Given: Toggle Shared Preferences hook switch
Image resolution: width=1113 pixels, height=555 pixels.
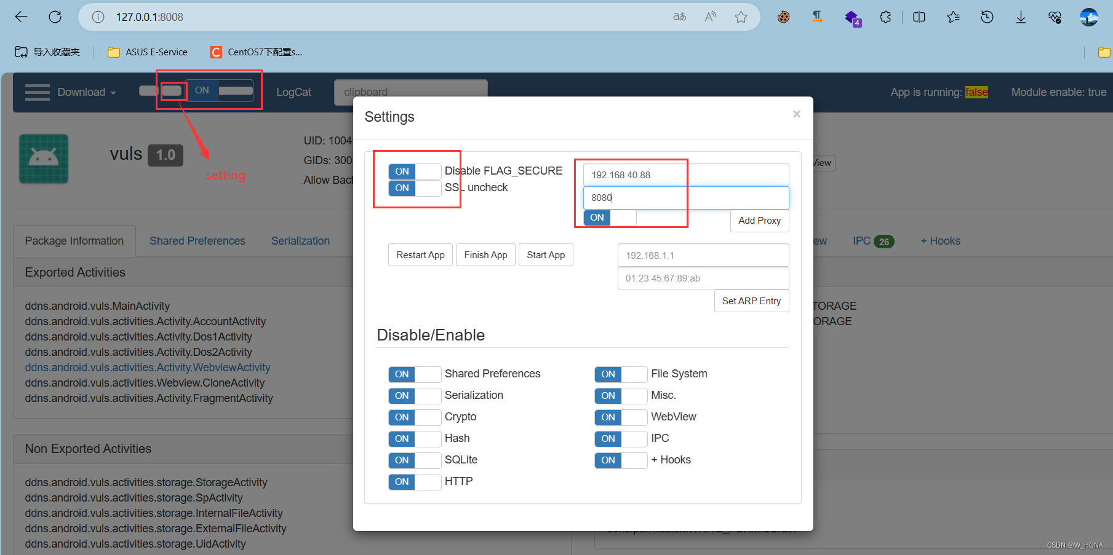Looking at the screenshot, I should click(x=415, y=374).
